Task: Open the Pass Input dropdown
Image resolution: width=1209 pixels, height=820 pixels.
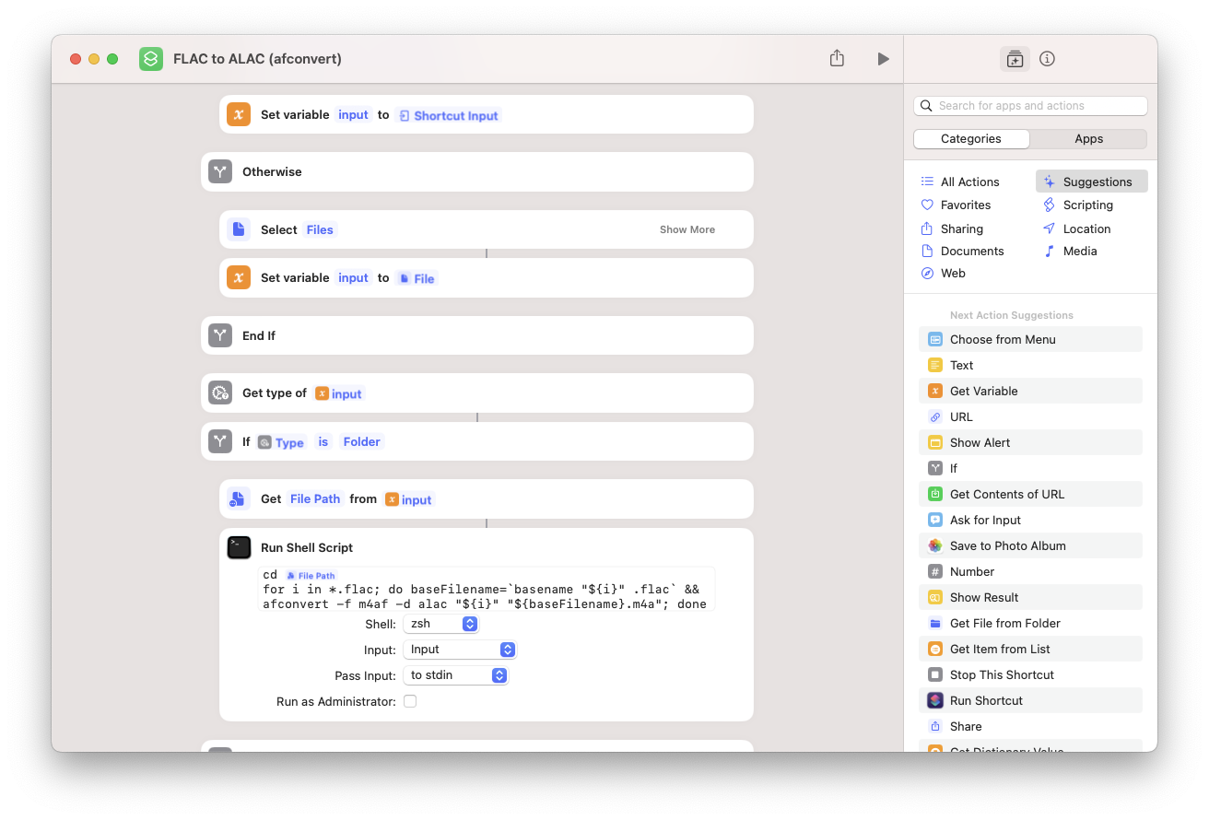Action: pos(456,675)
